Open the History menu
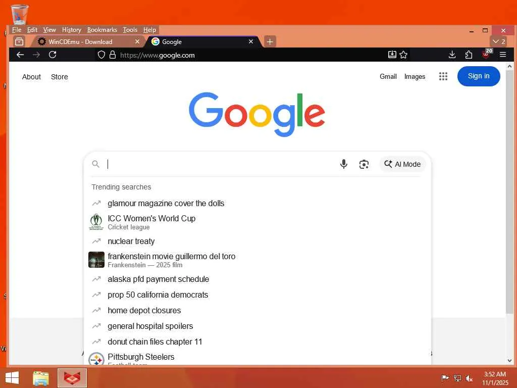Viewport: 517px width, 388px height. point(72,30)
